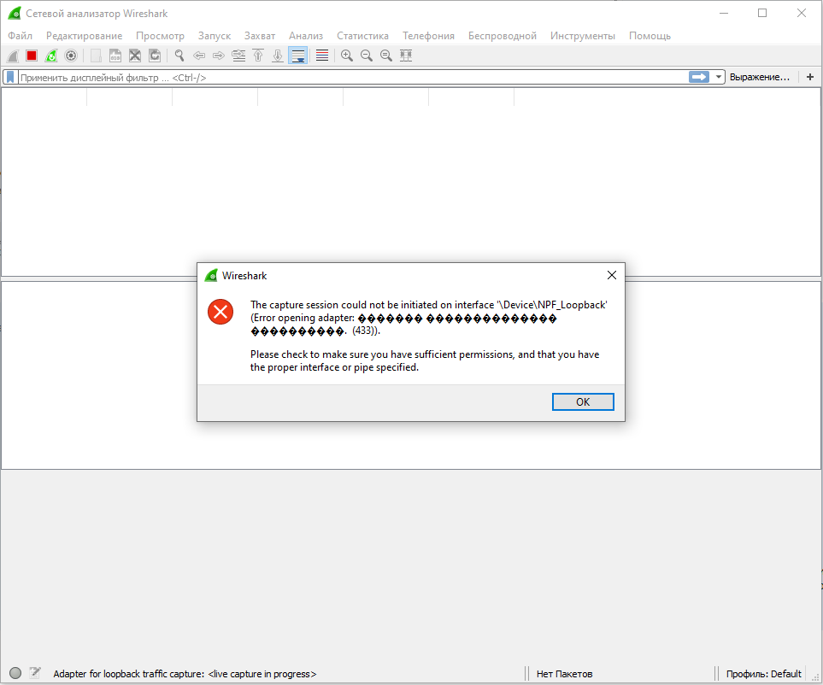The image size is (823, 685).
Task: Open the Просмотр menu
Action: (160, 36)
